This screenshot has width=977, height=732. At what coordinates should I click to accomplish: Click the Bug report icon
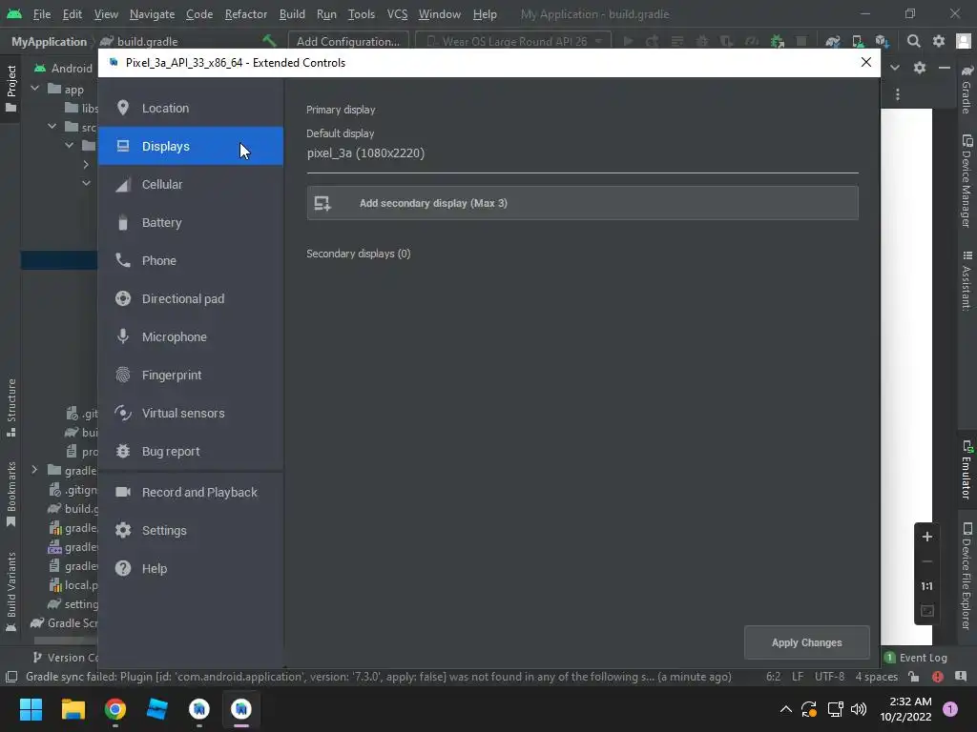[x=123, y=451]
